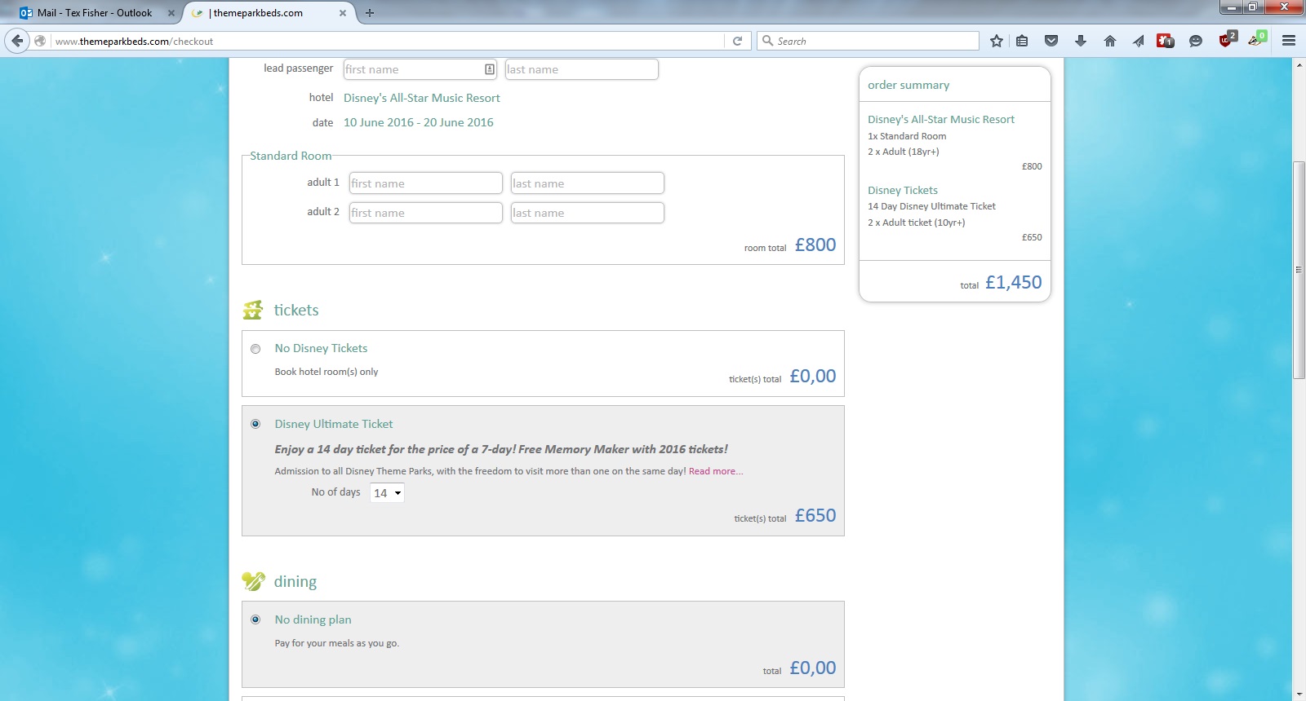Image resolution: width=1306 pixels, height=701 pixels.
Task: Focus the lead passenger first name field
Action: pos(420,69)
